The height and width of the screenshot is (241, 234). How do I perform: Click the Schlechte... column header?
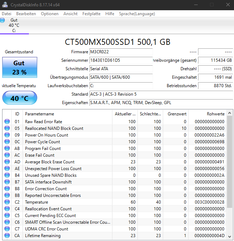pos(150,114)
